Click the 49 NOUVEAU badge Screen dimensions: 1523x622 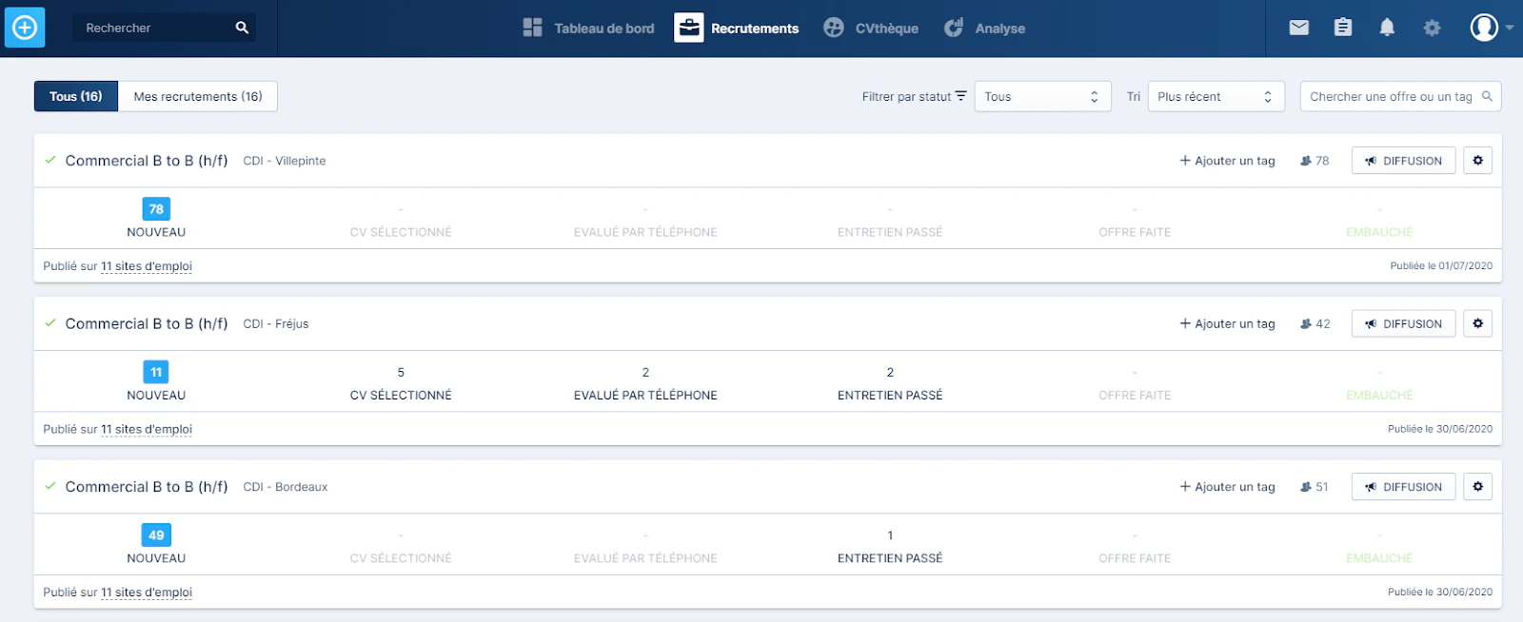point(156,535)
